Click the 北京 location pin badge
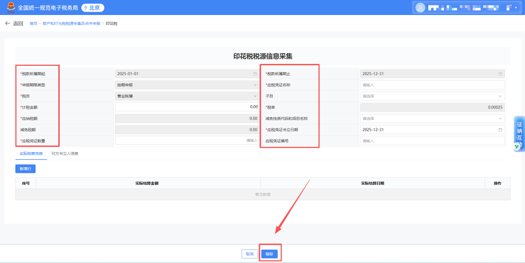Screen dimensions: 525x263 point(92,8)
